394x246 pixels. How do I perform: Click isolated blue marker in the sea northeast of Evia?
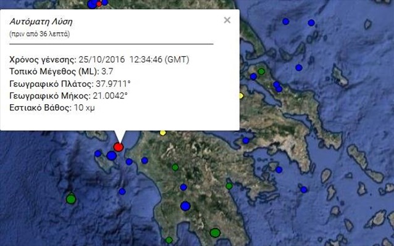[298, 68]
